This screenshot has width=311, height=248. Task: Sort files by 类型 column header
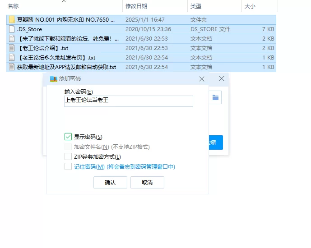pyautogui.click(x=196, y=6)
